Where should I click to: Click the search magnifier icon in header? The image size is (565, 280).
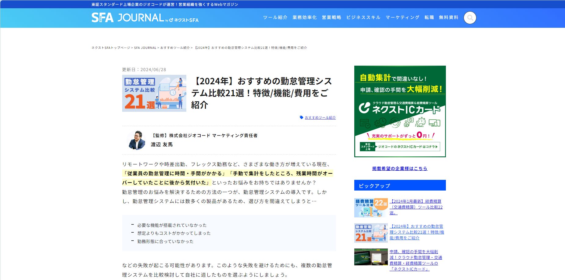click(470, 18)
